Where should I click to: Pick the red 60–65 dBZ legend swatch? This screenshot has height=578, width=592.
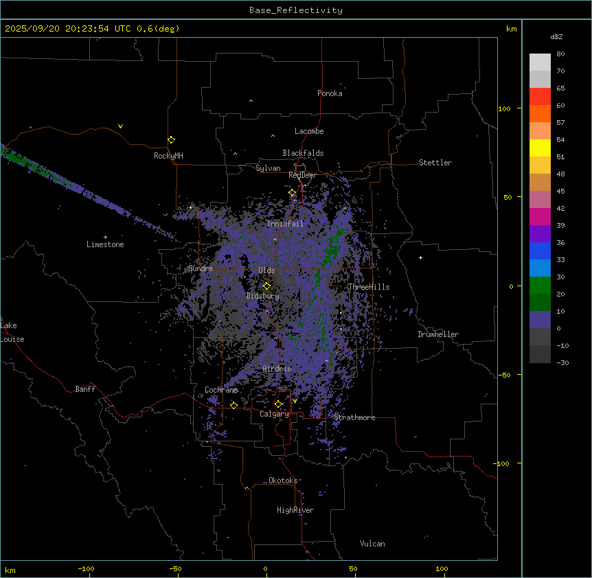(540, 96)
